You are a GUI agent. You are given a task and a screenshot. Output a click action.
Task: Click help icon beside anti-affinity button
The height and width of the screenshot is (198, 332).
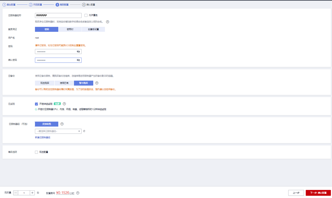pyautogui.click(x=62, y=124)
